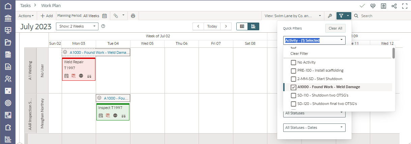Check the No Activity checkbox

[x=293, y=63]
